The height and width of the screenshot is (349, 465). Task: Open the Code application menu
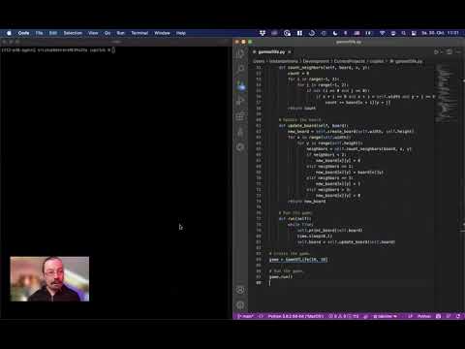(x=23, y=33)
